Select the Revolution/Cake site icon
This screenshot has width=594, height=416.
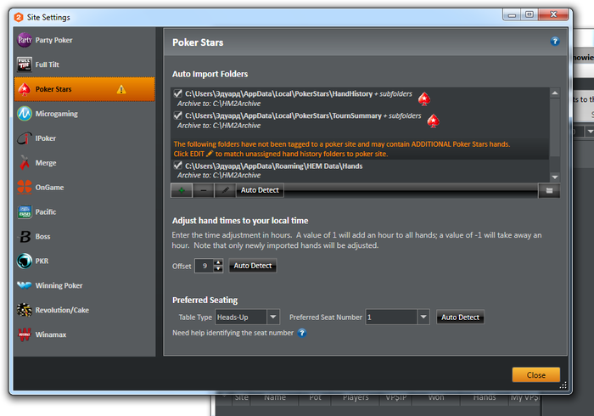(x=25, y=310)
